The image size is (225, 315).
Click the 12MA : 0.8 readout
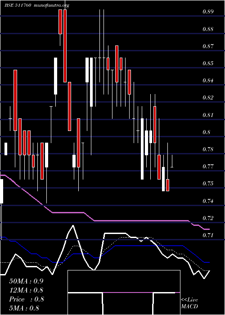point(26,290)
